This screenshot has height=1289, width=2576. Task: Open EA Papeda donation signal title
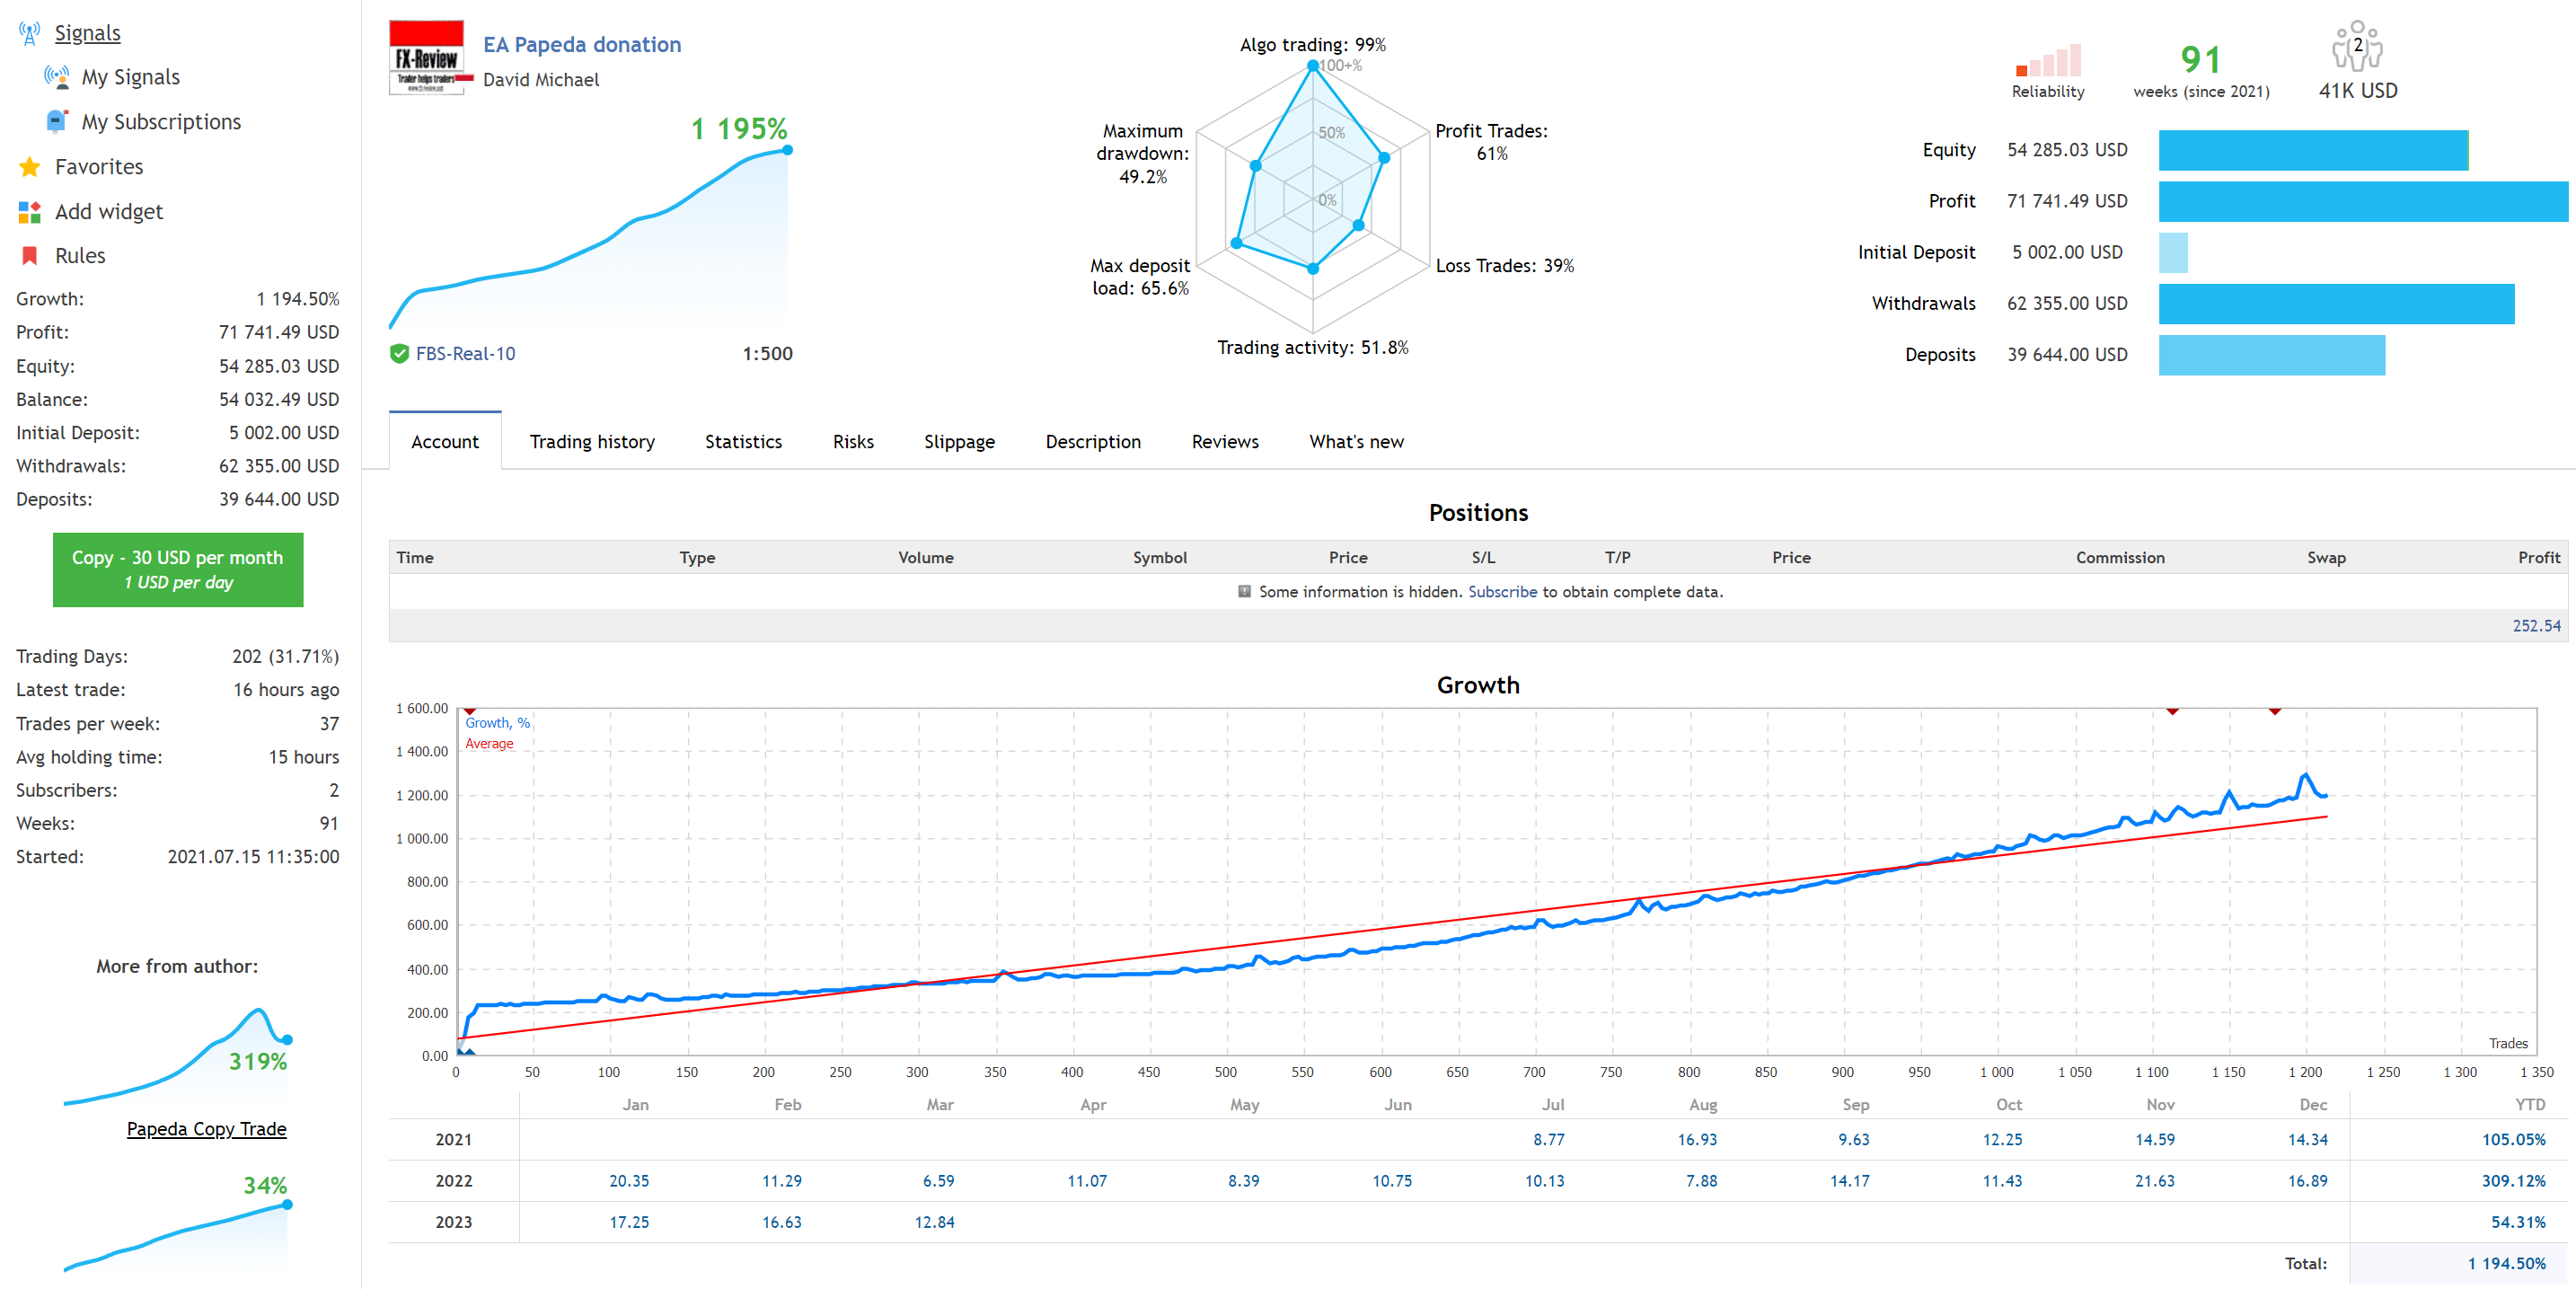point(582,45)
